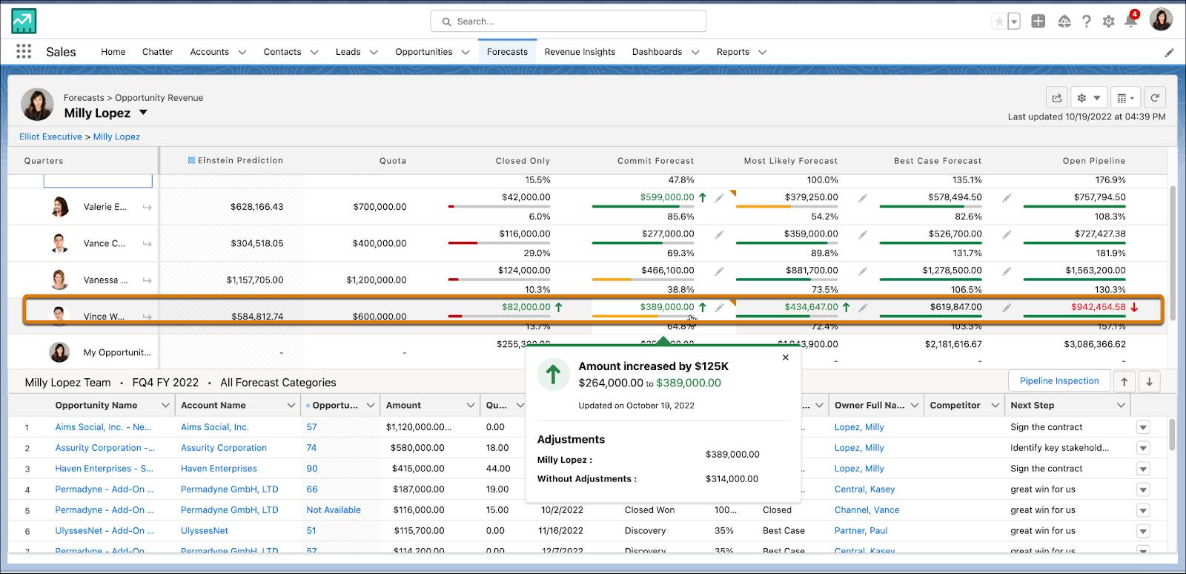The image size is (1186, 574).
Task: Edit Vince's Best Case Forecast pencil
Action: click(x=1007, y=307)
